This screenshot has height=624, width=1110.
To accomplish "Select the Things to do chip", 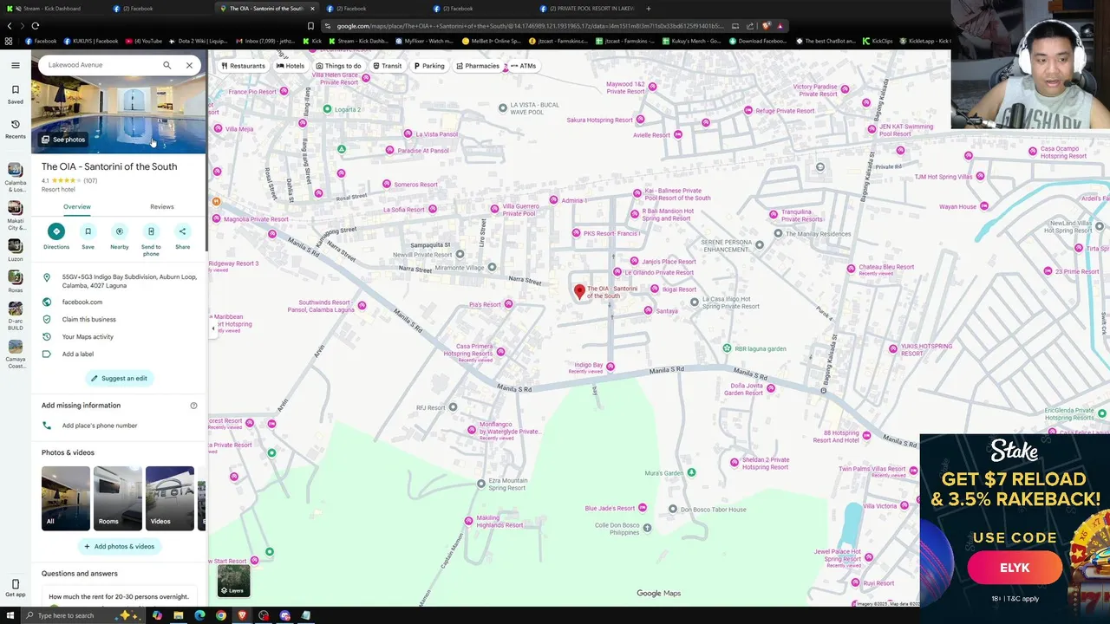I will 340,66.
